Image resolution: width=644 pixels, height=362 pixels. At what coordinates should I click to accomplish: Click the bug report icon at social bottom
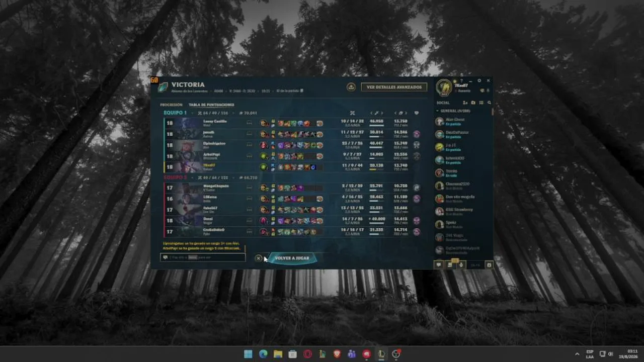pos(489,264)
